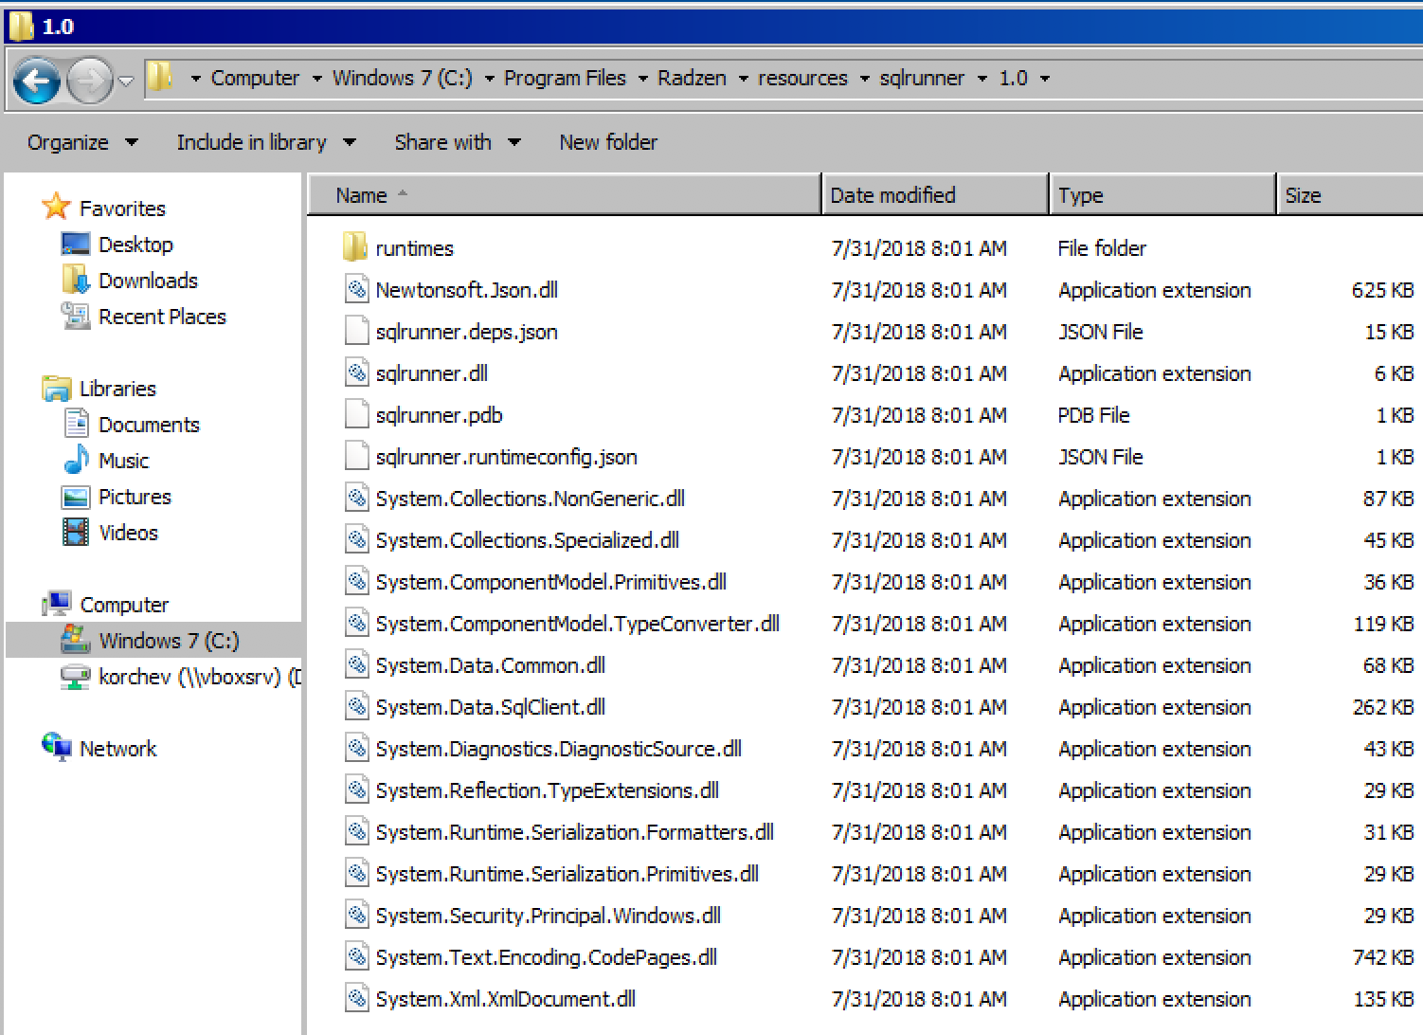Screen dimensions: 1423x1035
Task: Click the New folder button
Action: 607,142
